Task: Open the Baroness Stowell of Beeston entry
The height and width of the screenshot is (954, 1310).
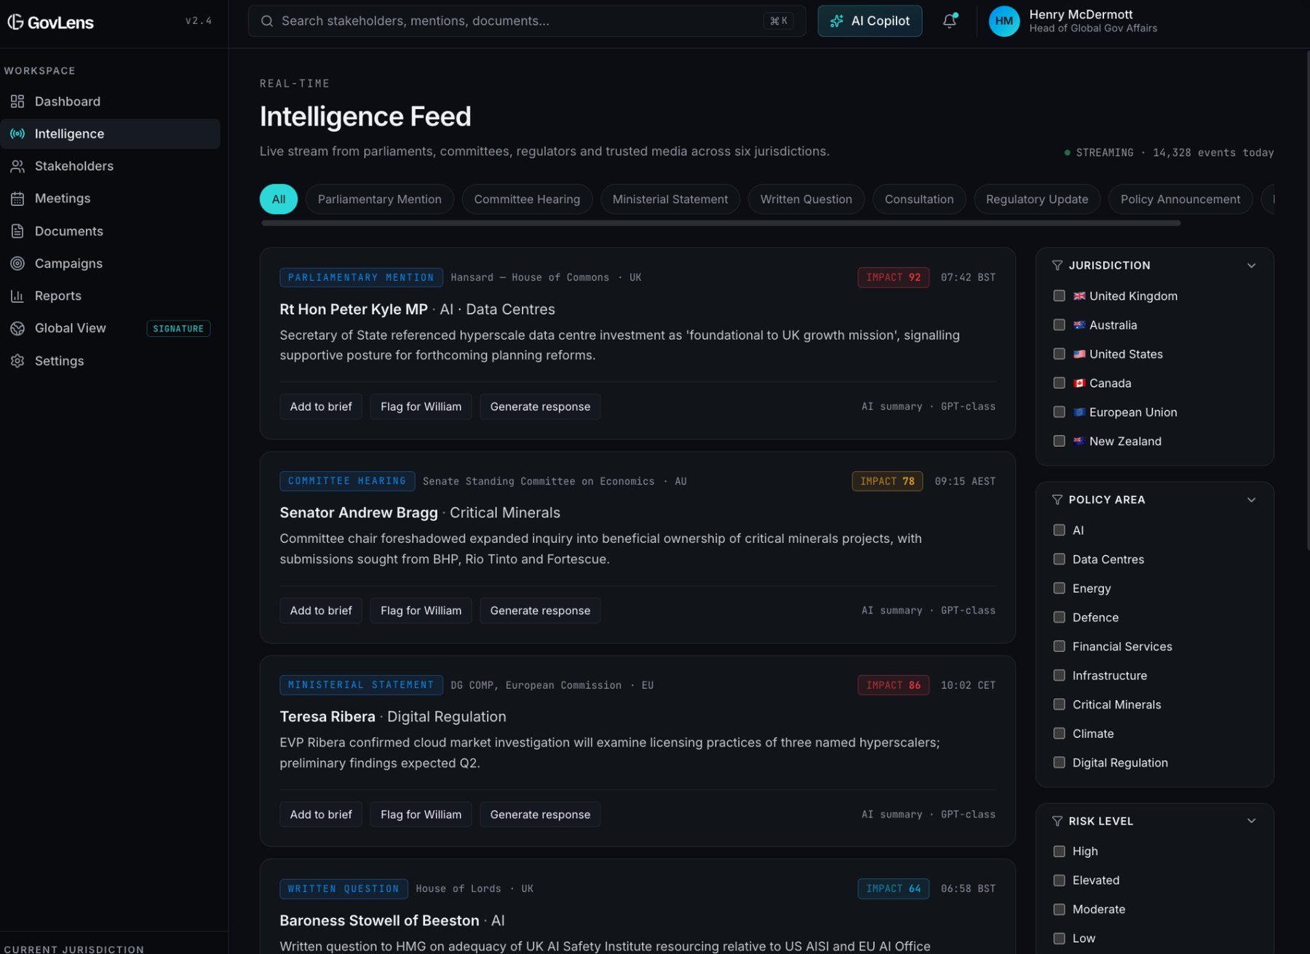Action: pos(379,921)
